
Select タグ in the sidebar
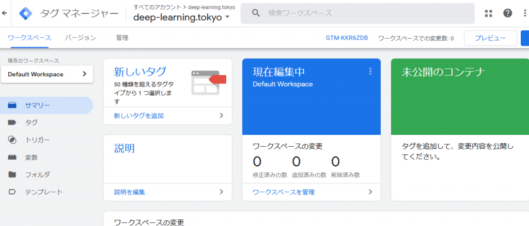tap(46, 123)
